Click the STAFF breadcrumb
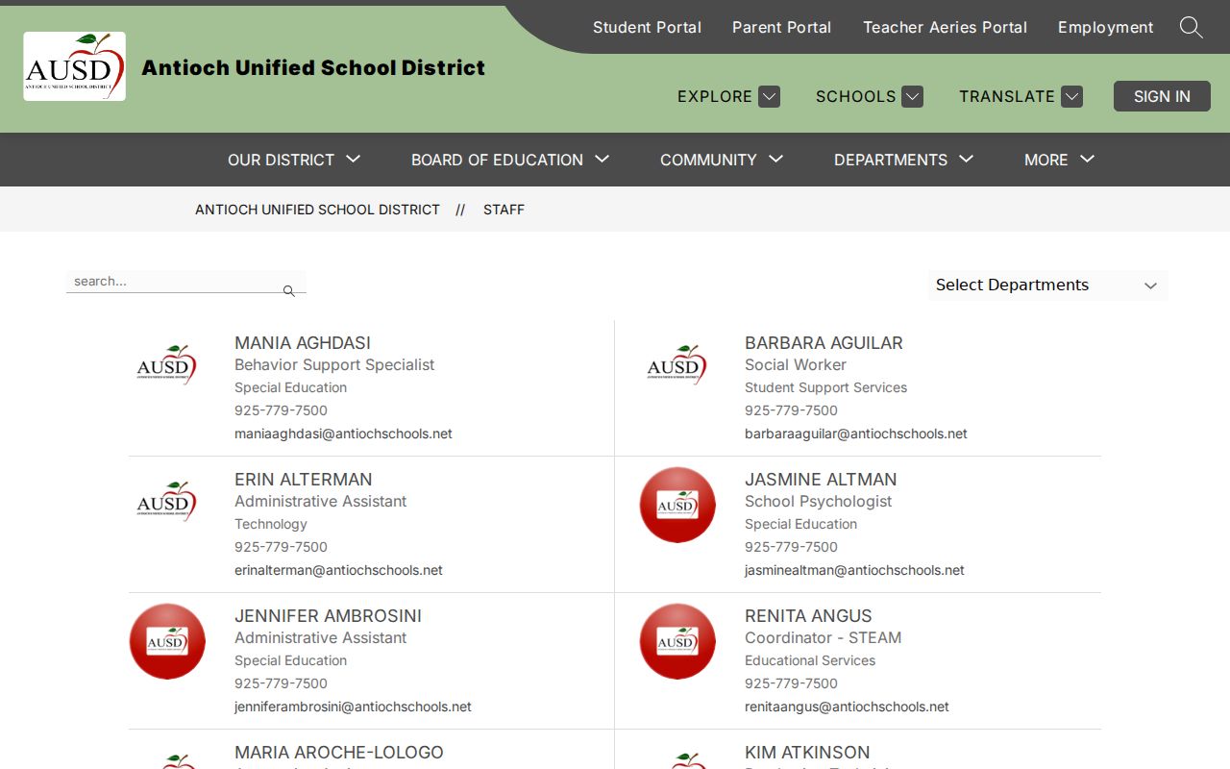The height and width of the screenshot is (769, 1230). click(x=504, y=210)
